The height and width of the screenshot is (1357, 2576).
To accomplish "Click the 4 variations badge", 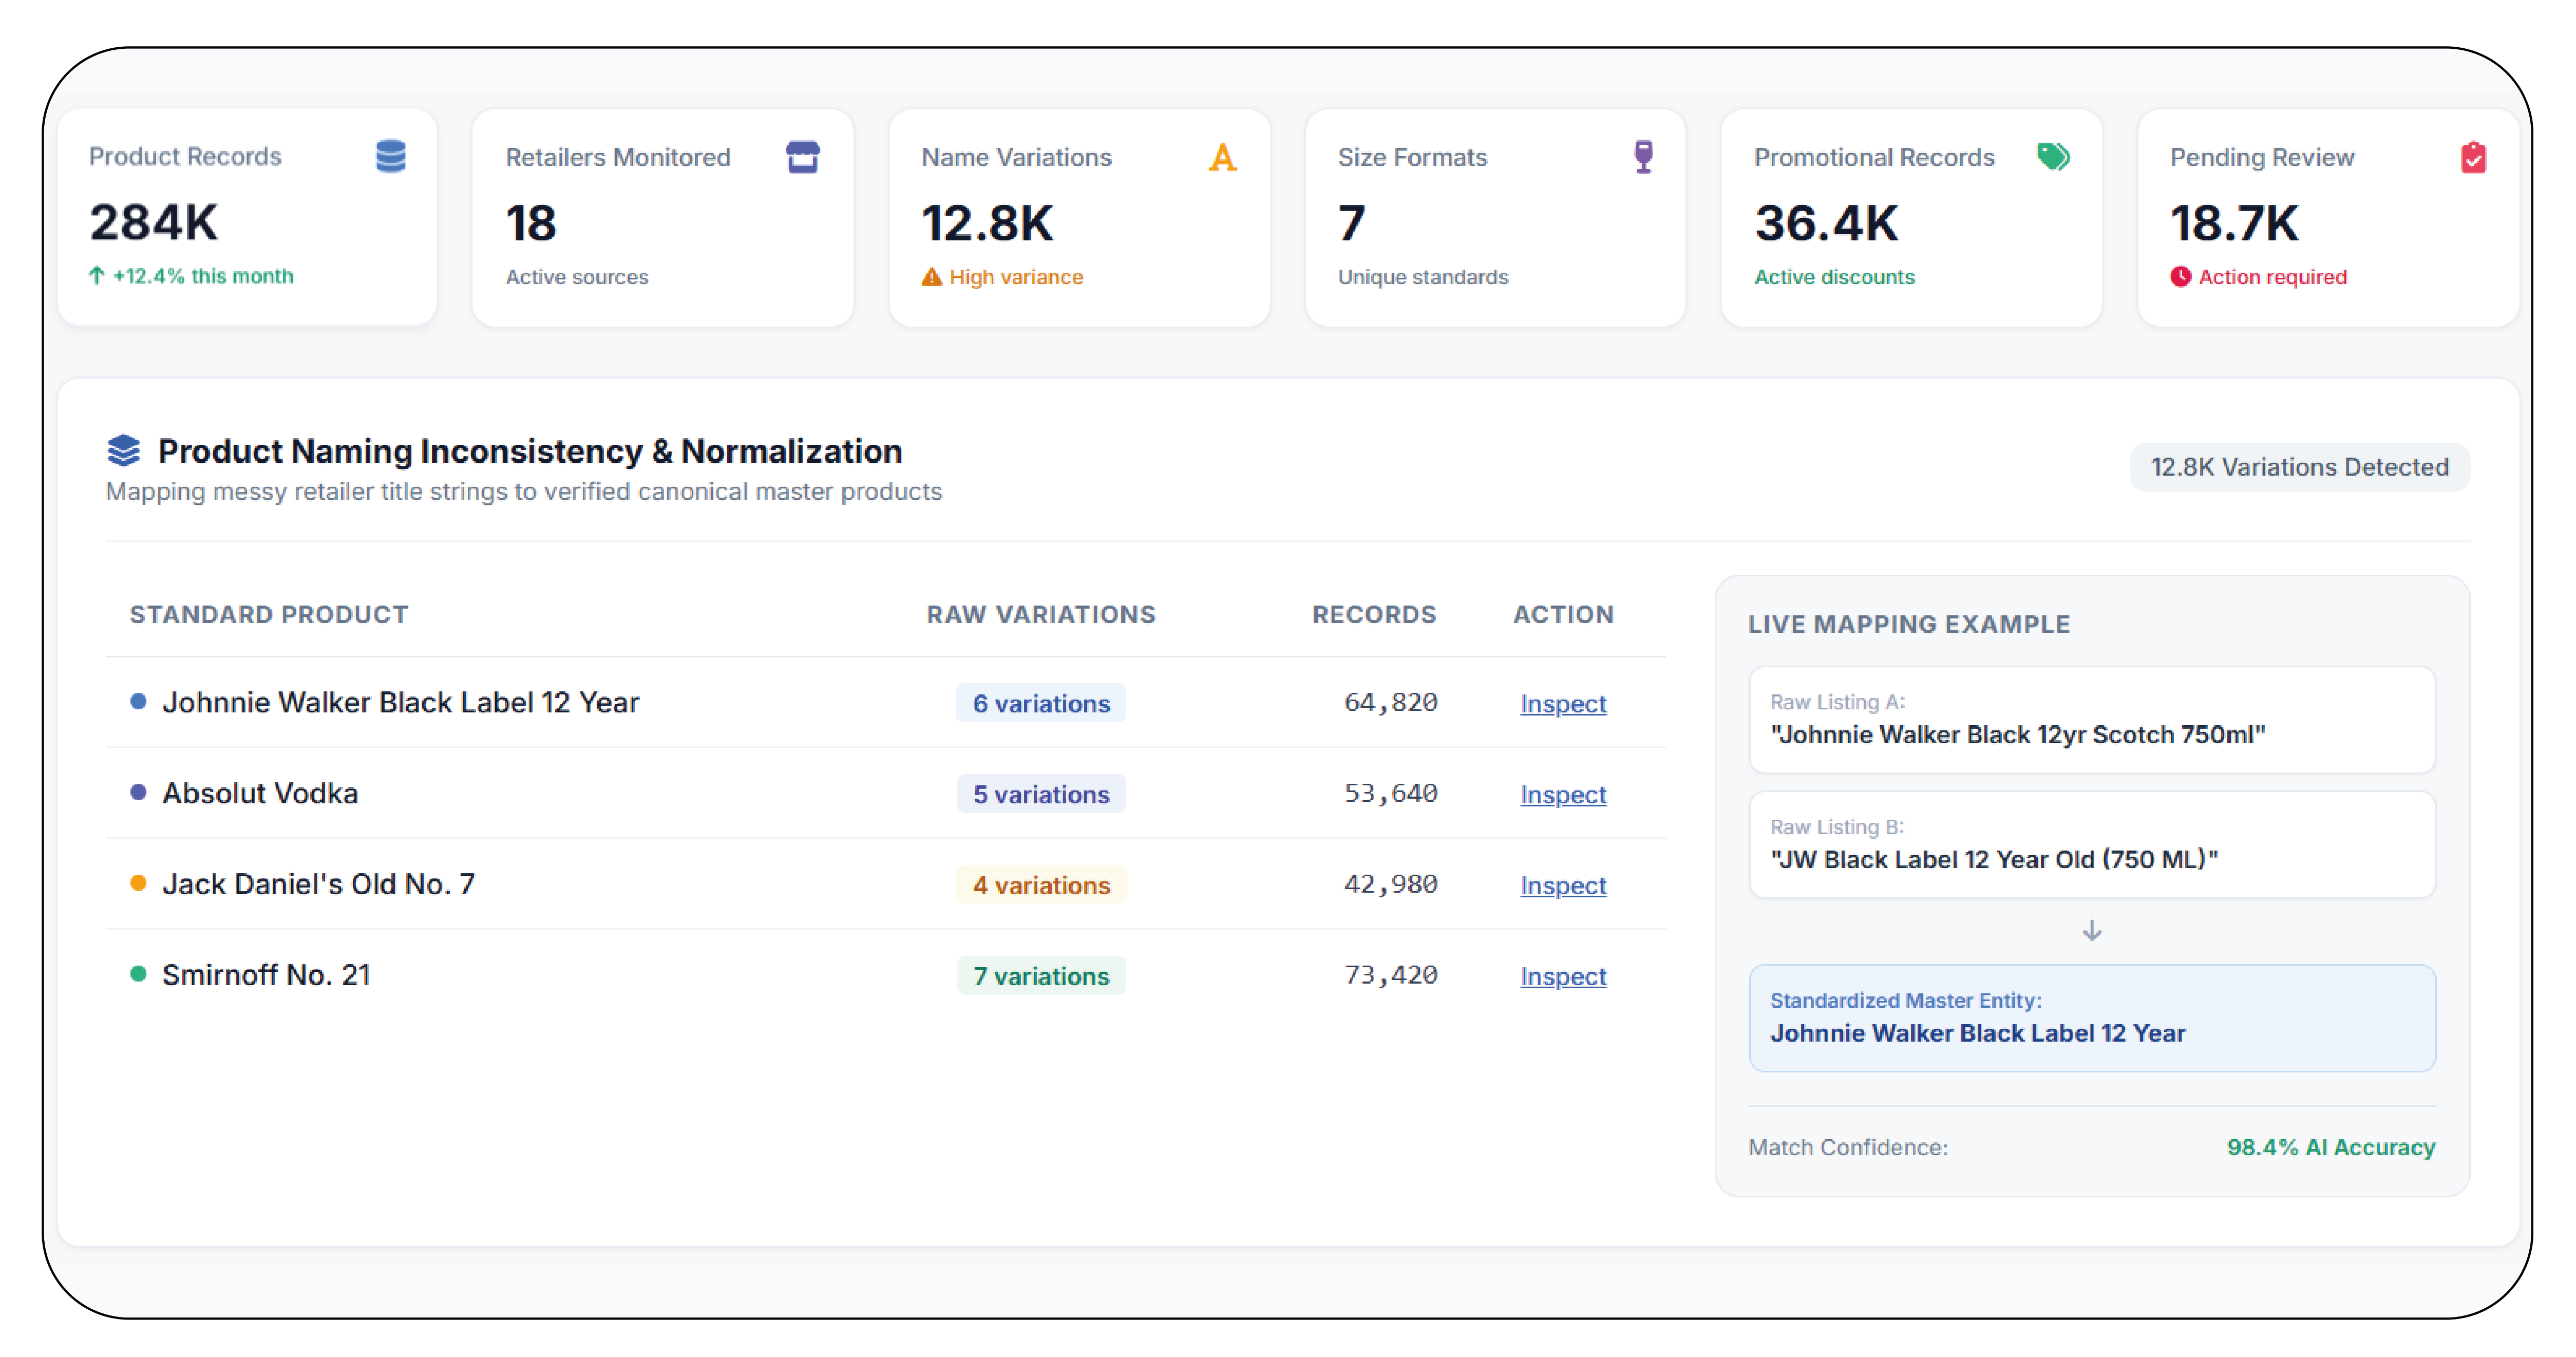I will coord(1041,885).
